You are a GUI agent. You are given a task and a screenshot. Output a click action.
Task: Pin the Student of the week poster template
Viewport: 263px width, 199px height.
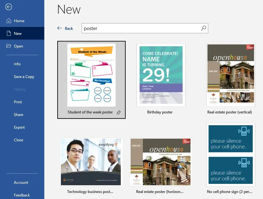point(119,112)
